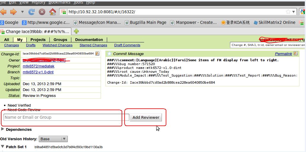This screenshot has height=152, width=306.
Task: Copy the Change-Id with the clipboard icon
Action: pyautogui.click(x=97, y=54)
